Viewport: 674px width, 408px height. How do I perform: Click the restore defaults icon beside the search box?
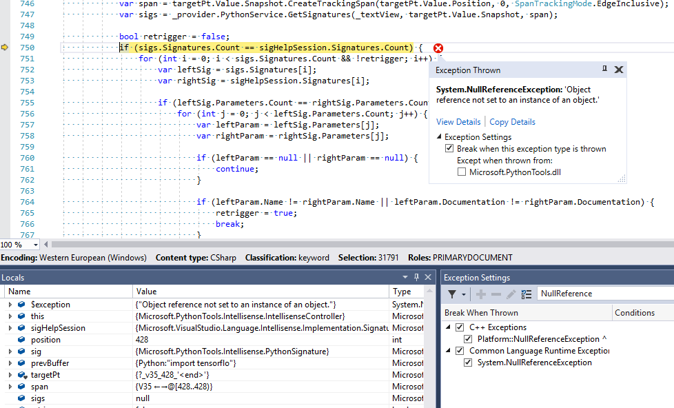coord(526,293)
